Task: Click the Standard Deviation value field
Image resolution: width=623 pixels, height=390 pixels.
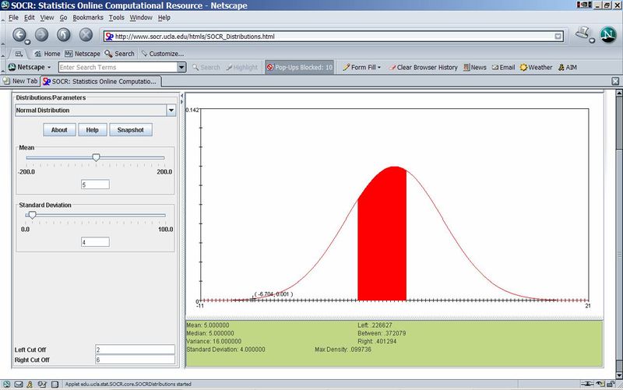Action: 95,242
